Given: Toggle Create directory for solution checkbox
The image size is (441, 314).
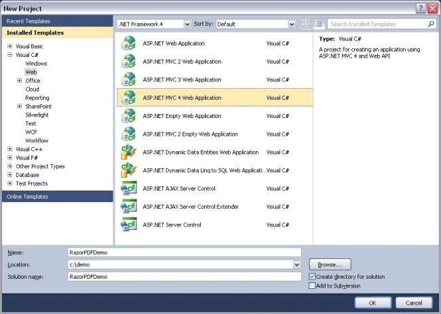Looking at the screenshot, I should click(x=312, y=277).
